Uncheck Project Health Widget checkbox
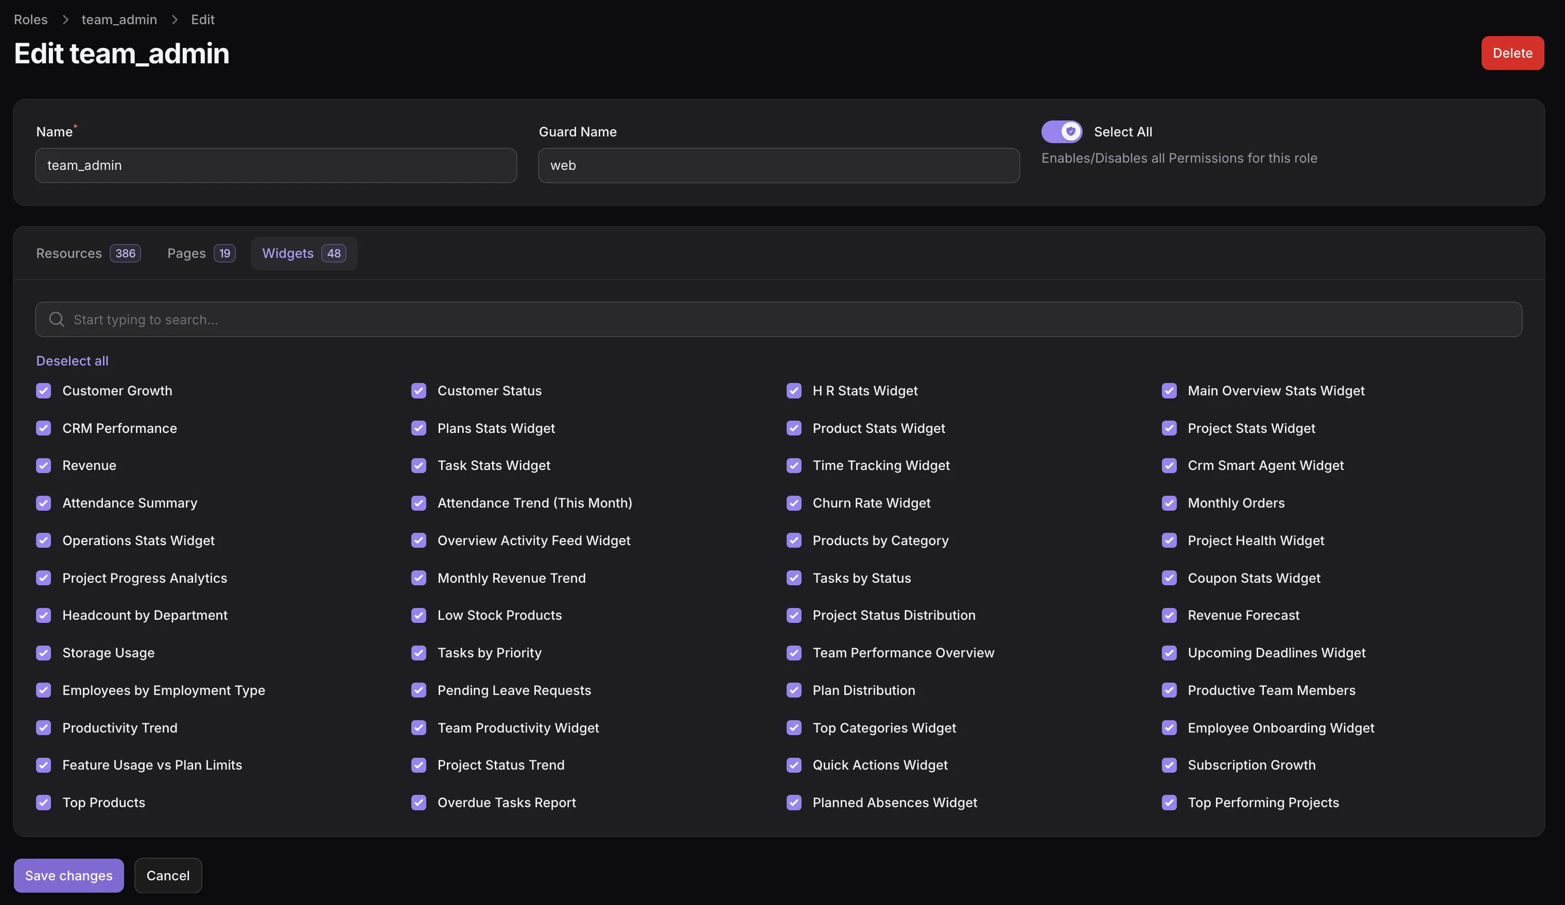The height and width of the screenshot is (905, 1565). coord(1169,541)
